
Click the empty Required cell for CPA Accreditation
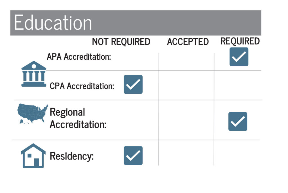238,85
